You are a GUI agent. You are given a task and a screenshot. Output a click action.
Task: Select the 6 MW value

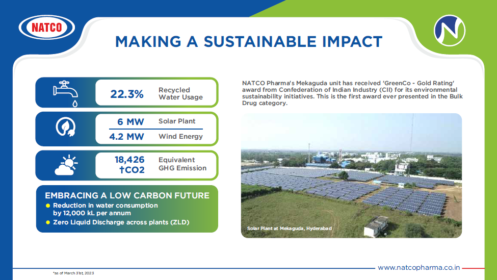click(x=130, y=122)
